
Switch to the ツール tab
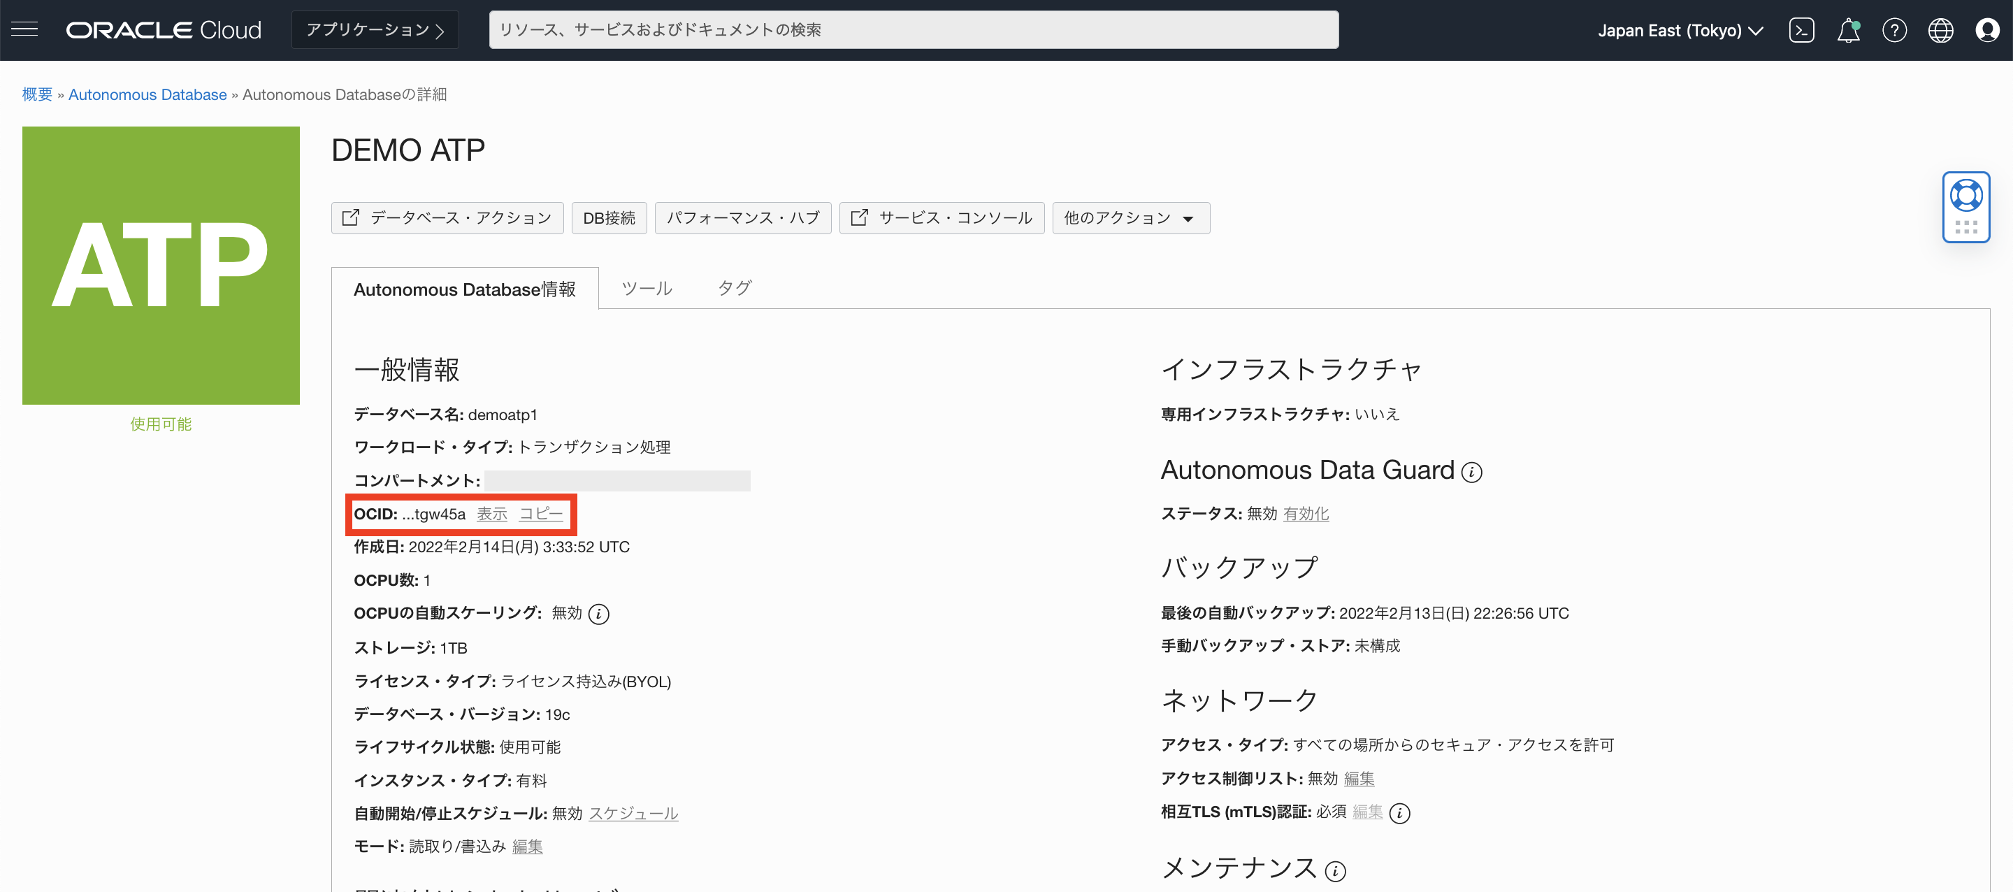tap(647, 288)
